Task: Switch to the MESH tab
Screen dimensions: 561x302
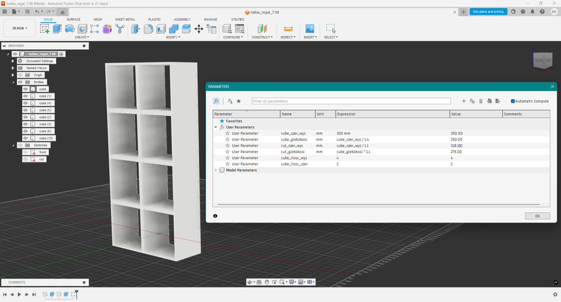Action: coord(98,19)
